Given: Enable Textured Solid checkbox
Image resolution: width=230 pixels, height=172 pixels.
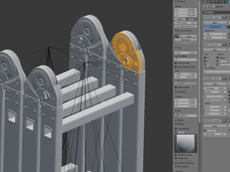Looking at the screenshot, I should tap(176, 129).
